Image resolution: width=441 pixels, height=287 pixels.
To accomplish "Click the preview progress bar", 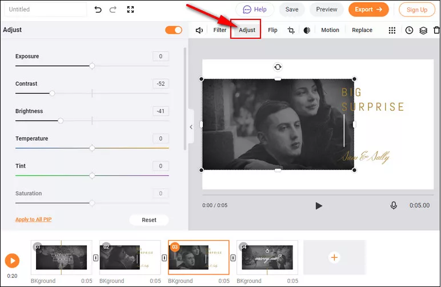I will tap(318, 195).
